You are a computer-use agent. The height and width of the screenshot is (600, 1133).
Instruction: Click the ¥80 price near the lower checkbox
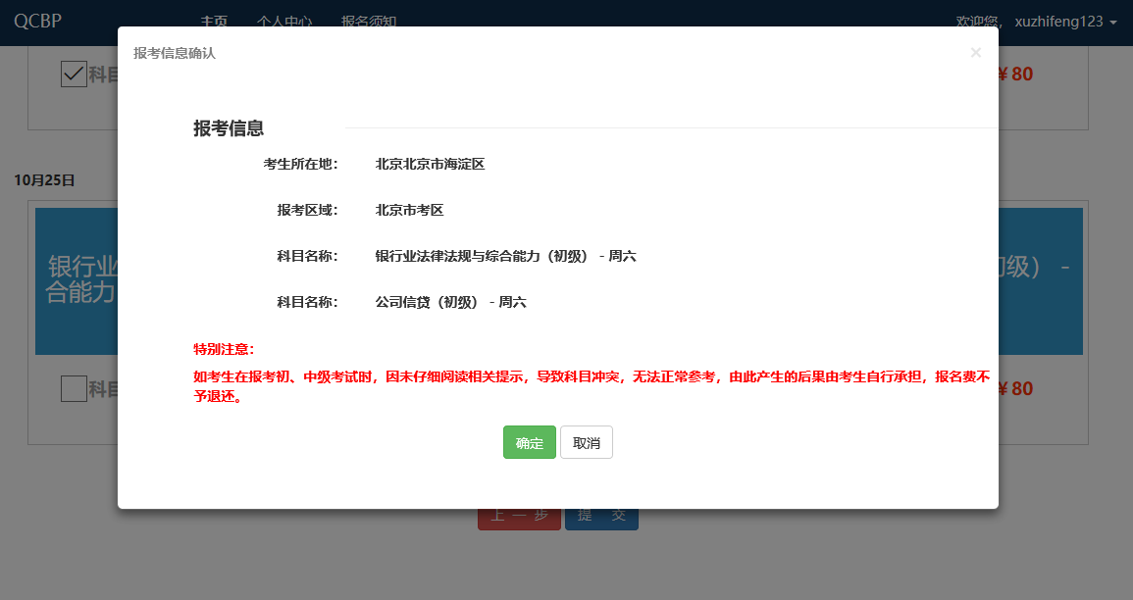(x=1017, y=389)
